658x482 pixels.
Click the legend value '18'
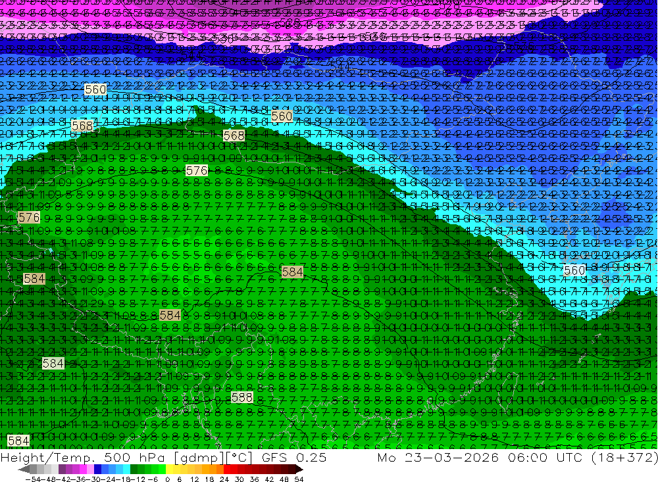click(209, 479)
